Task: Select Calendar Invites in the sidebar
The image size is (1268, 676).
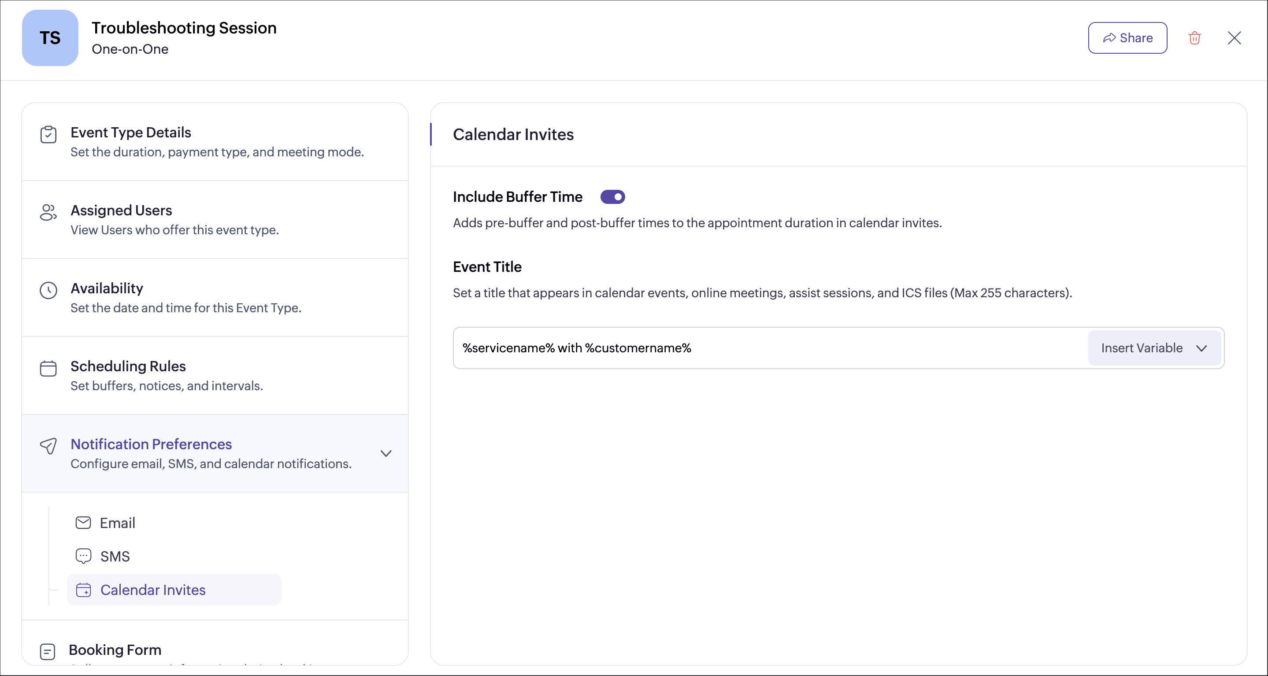Action: point(152,589)
